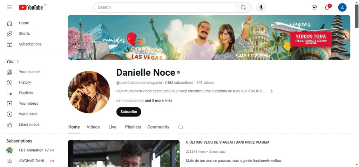359x167 pixels.
Task: Click 'Mais de um ano se passou' description
Action: [x=234, y=161]
